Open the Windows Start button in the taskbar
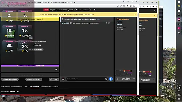Viewport: 182px width, 102px height. [x=179, y=2]
